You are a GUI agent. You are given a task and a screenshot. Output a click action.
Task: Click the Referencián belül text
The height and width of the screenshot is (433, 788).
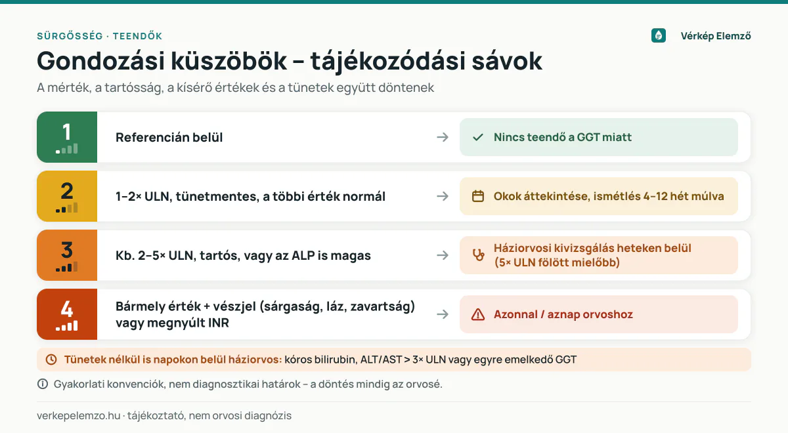pyautogui.click(x=169, y=137)
